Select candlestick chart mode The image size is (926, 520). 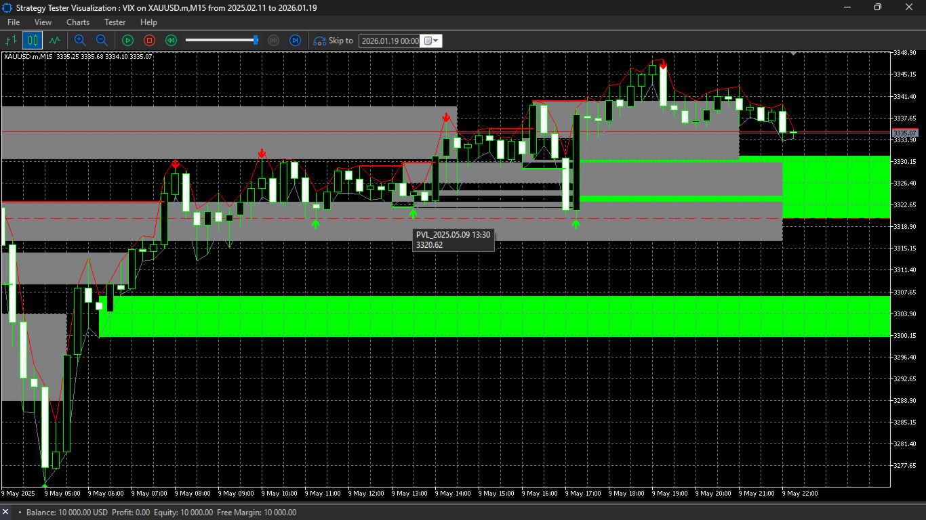tap(33, 41)
